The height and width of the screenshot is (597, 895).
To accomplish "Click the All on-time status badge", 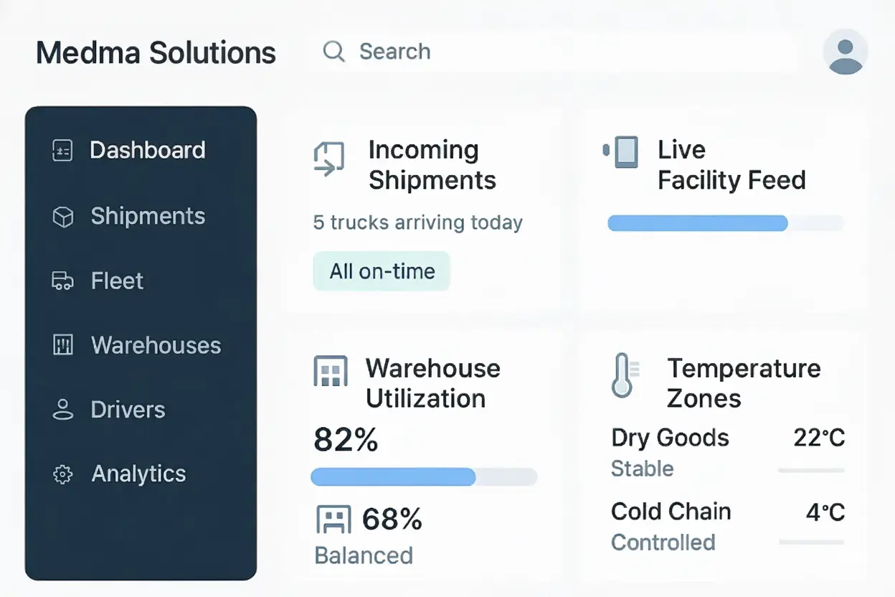I will point(382,271).
